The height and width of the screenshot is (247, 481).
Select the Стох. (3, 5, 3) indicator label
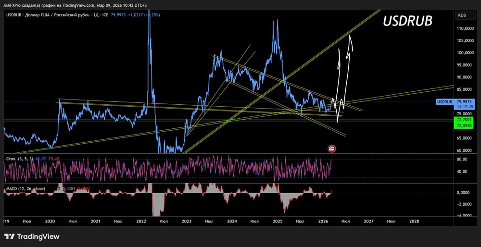click(20, 159)
